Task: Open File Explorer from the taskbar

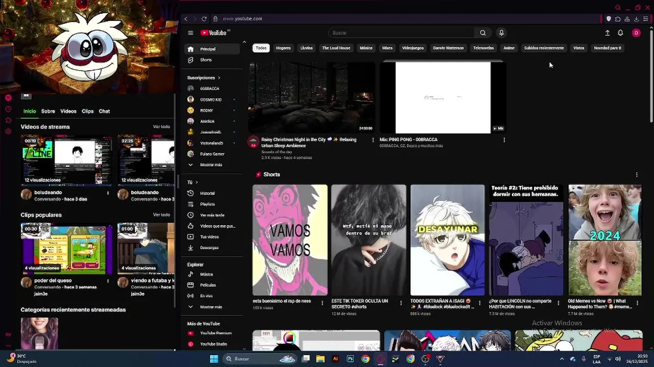Action: pyautogui.click(x=320, y=359)
